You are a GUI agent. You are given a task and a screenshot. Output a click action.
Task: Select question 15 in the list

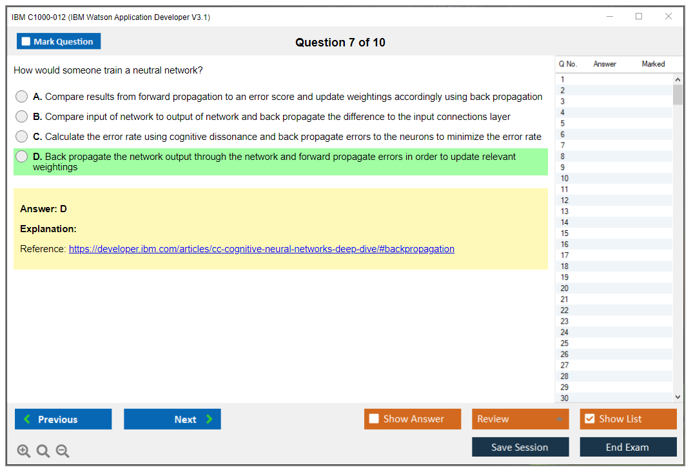coord(565,233)
